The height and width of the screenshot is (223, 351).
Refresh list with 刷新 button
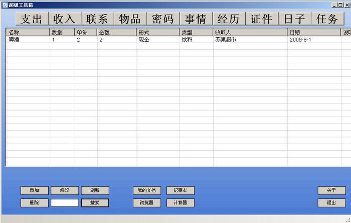coord(95,190)
